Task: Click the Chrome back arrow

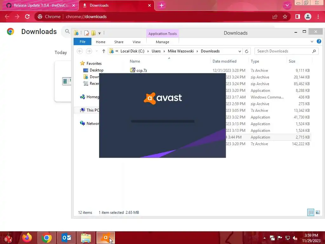Action: click(x=7, y=17)
